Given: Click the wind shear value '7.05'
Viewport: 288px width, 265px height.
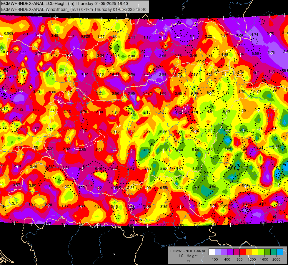Looking at the screenshot, I should pyautogui.click(x=228, y=149).
